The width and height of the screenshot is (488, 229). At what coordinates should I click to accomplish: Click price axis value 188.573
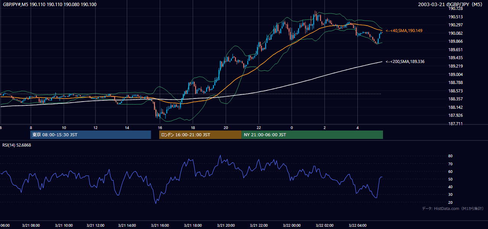455,91
